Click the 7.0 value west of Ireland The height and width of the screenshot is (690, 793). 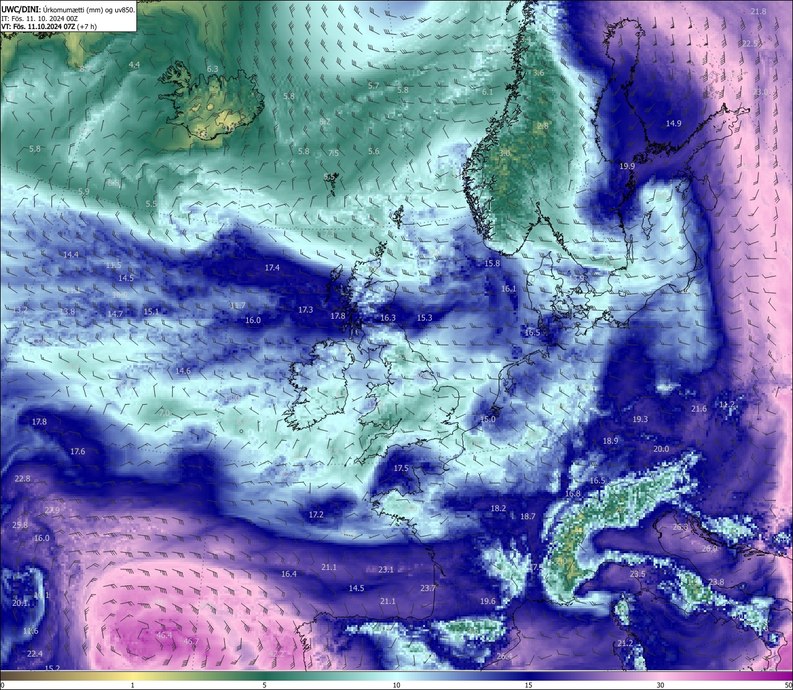(164, 413)
